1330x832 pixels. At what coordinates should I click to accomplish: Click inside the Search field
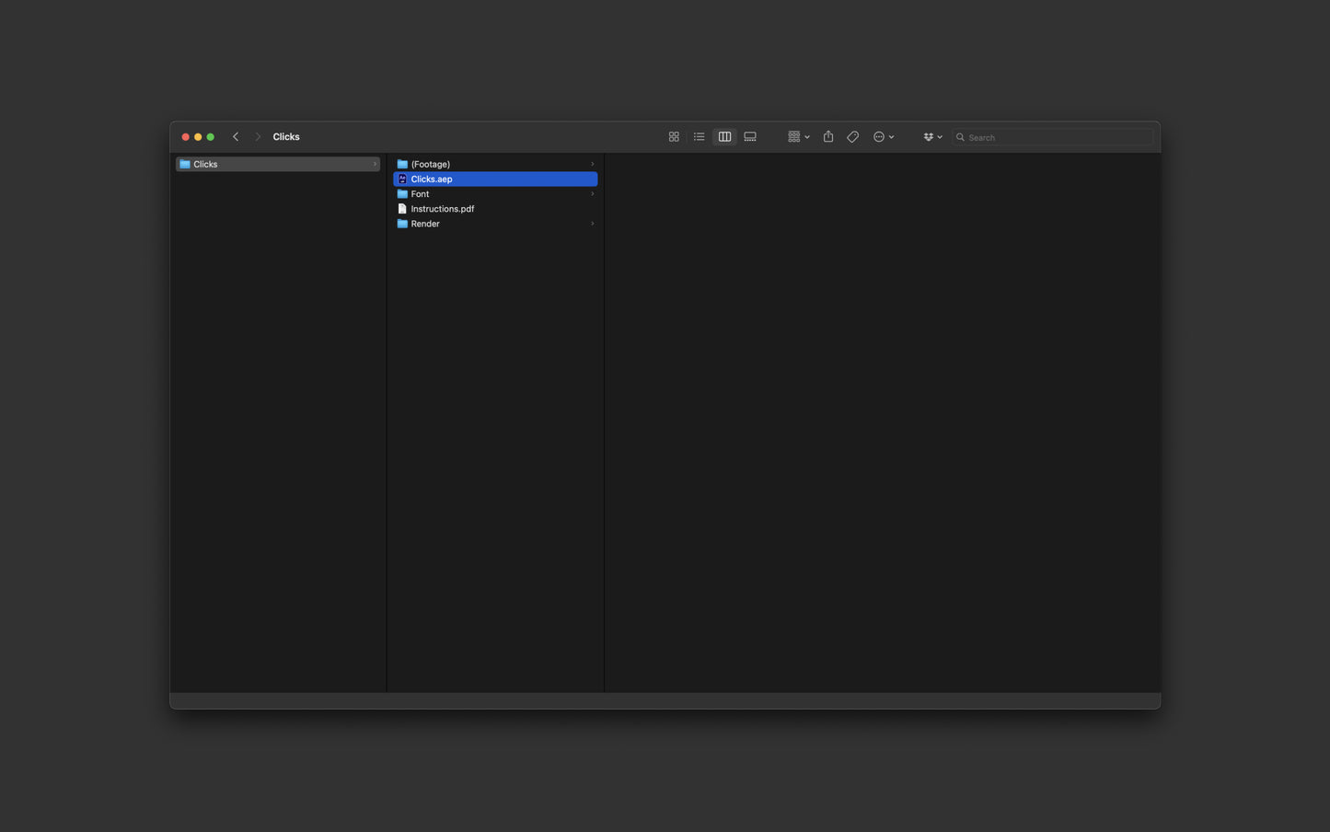tap(1053, 137)
